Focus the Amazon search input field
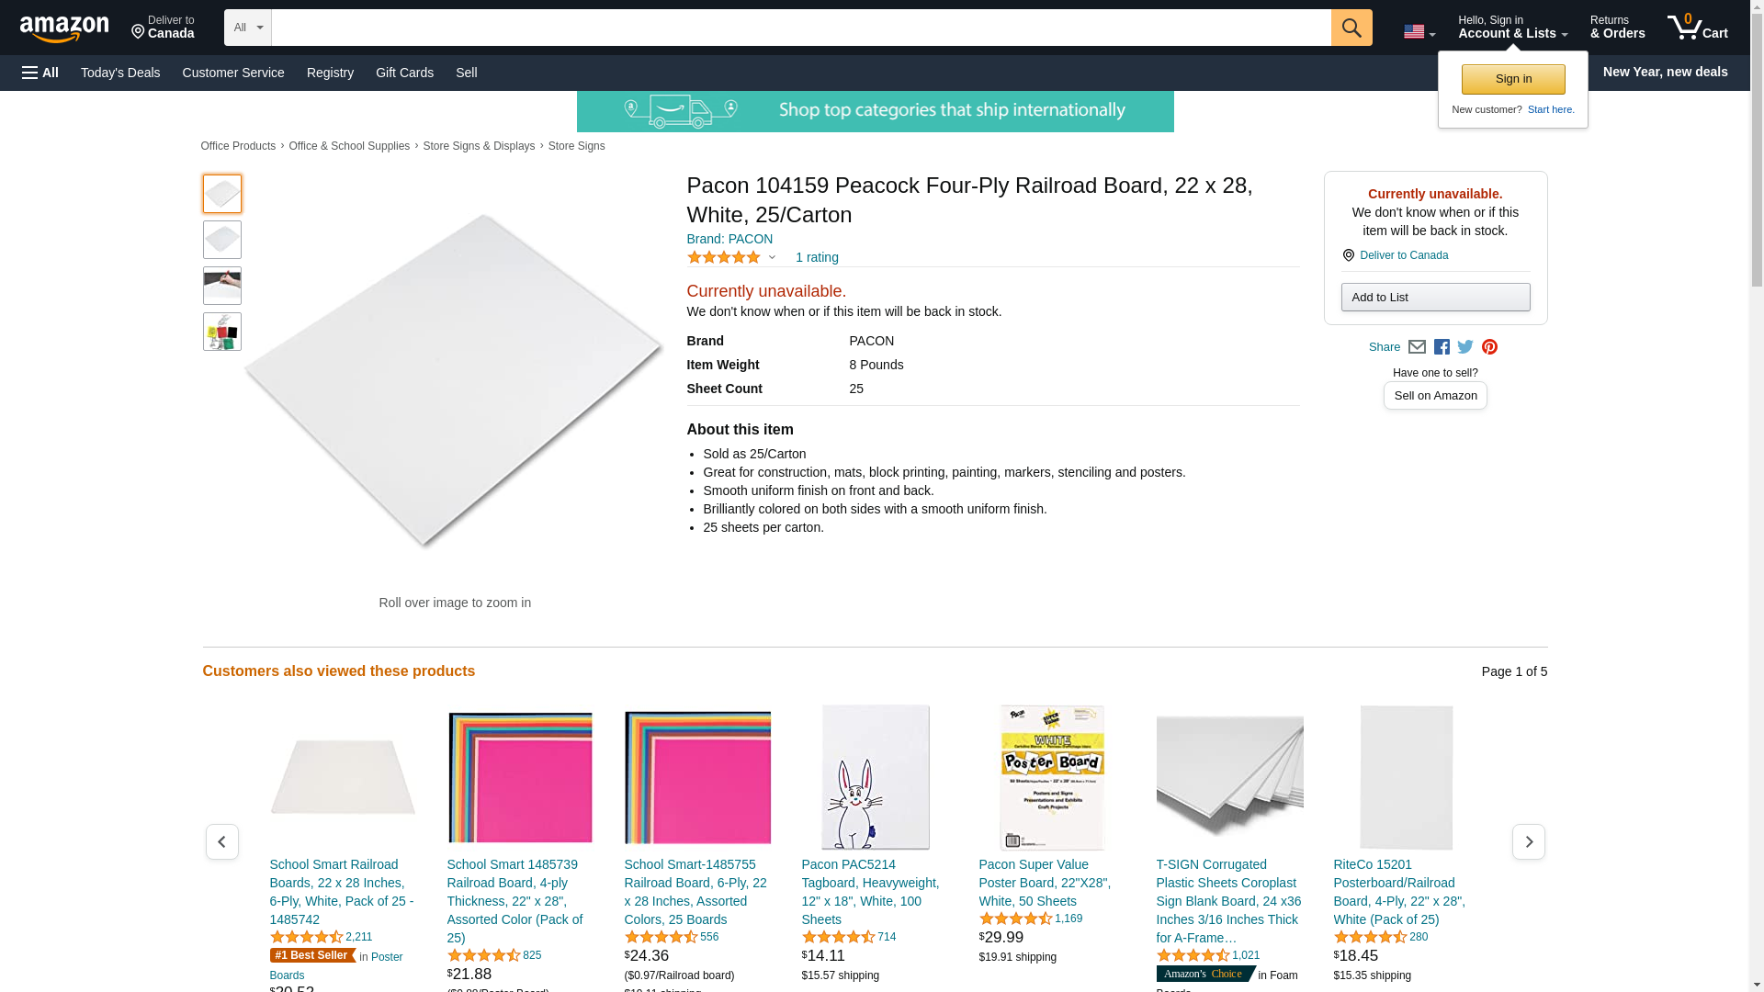Screen dimensions: 1764x992 coord(800,28)
